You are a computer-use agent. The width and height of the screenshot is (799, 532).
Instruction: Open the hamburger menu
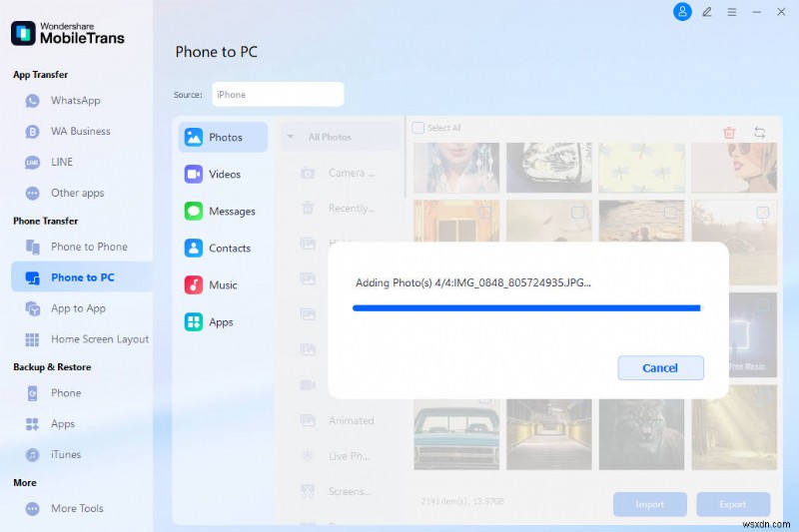[x=732, y=12]
